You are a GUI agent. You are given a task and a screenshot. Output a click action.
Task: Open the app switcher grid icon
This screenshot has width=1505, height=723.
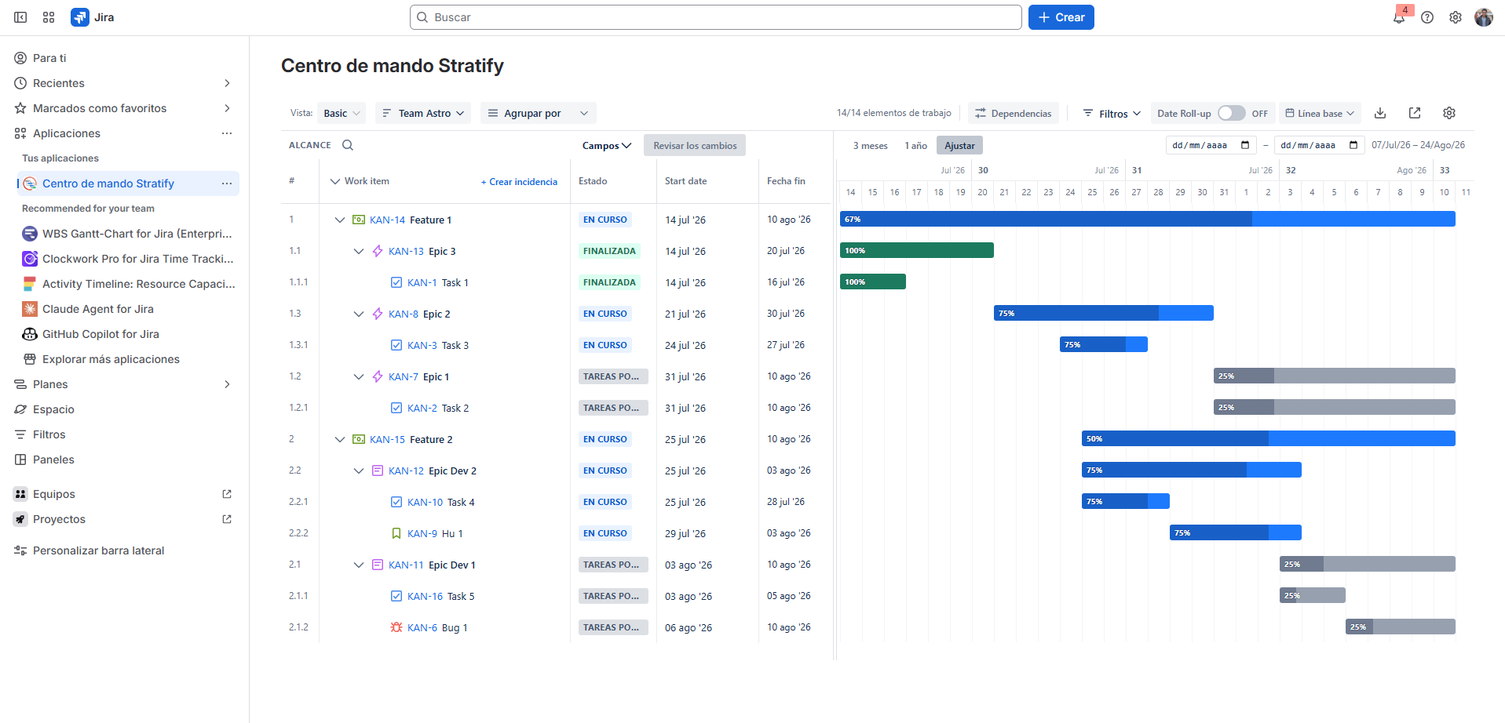[x=49, y=17]
